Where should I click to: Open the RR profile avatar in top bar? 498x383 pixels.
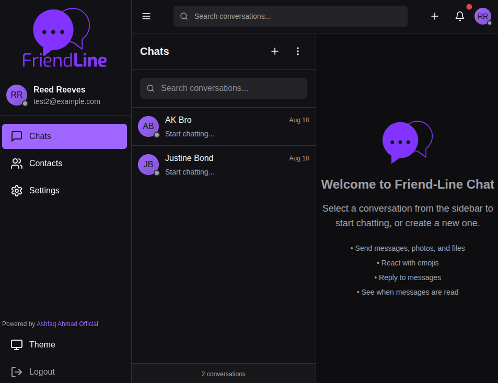pyautogui.click(x=482, y=16)
